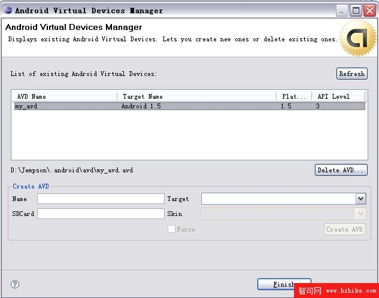Click the Platform cell value 1.5
The height and width of the screenshot is (298, 379).
286,106
